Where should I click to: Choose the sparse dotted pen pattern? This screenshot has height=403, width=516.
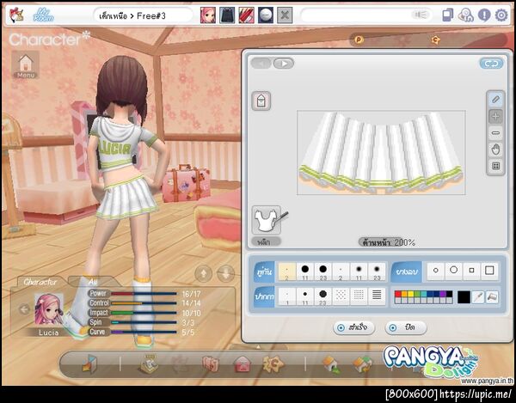(x=341, y=296)
